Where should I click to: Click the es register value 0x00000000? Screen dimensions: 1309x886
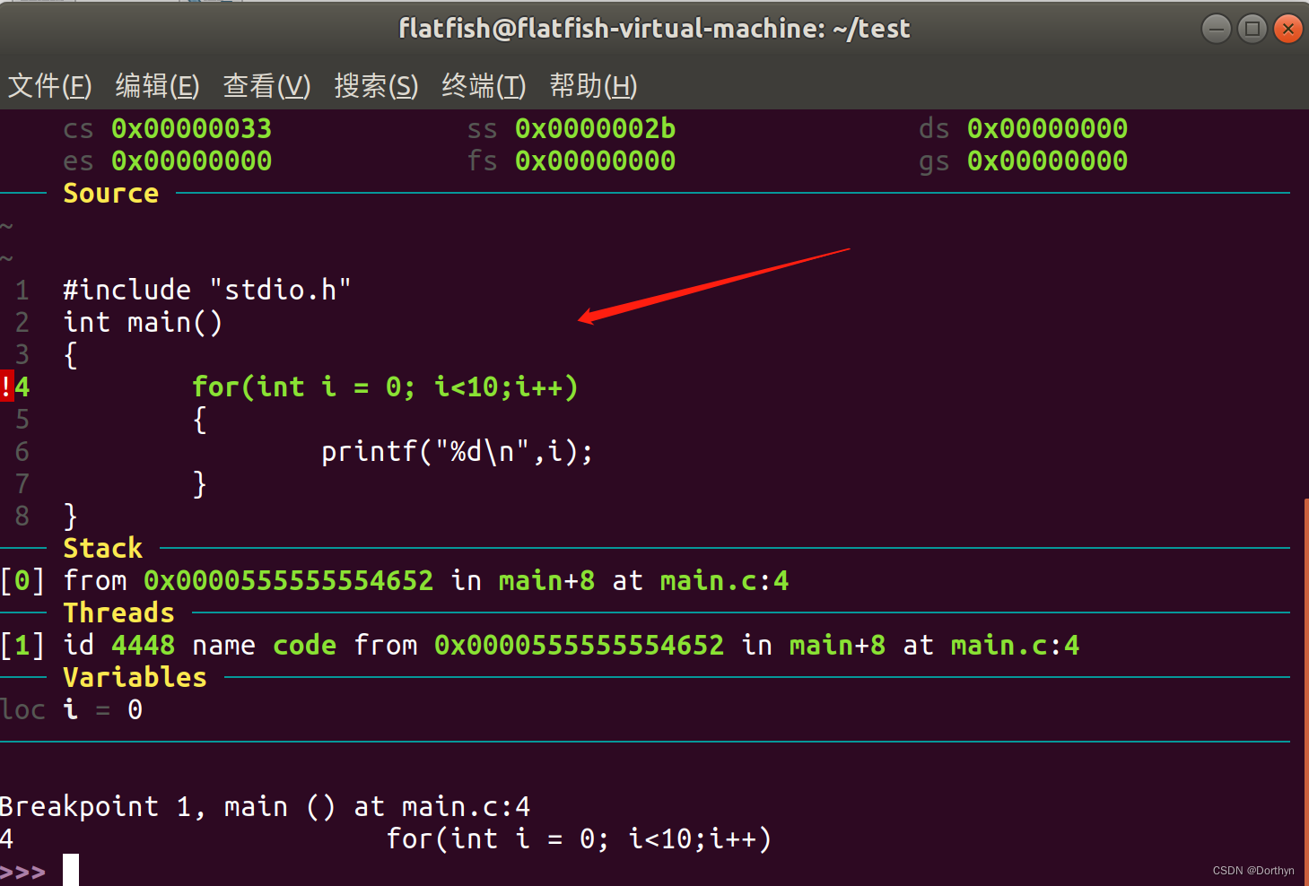click(192, 161)
